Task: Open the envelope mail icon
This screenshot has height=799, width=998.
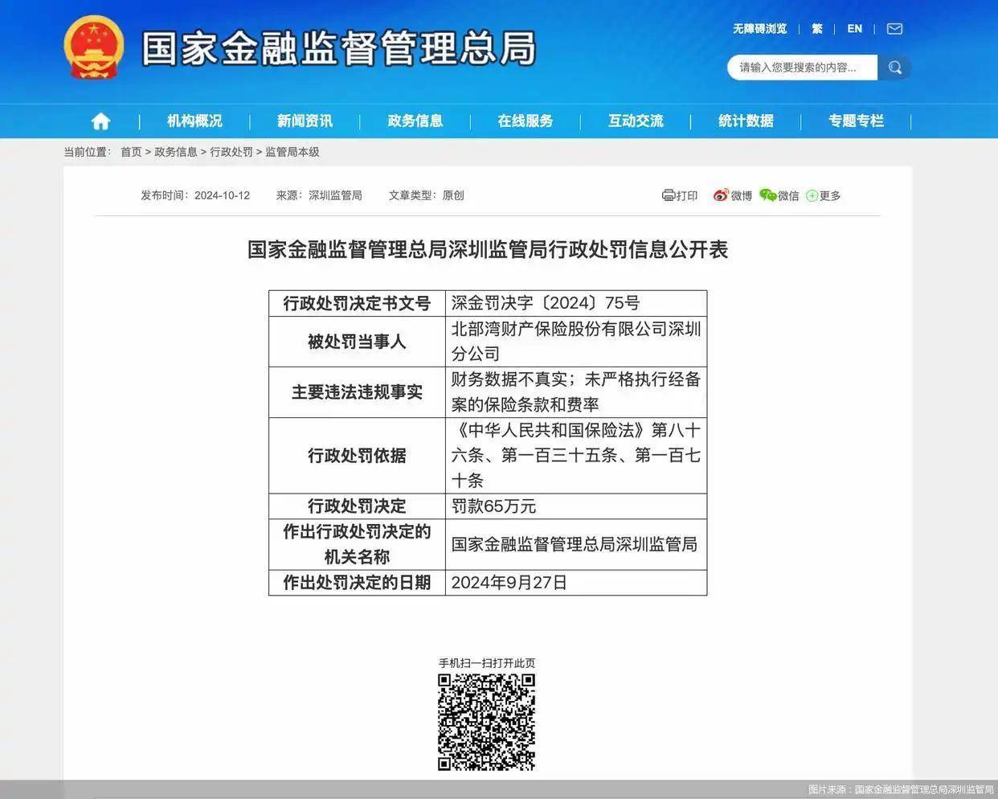Action: pyautogui.click(x=894, y=29)
